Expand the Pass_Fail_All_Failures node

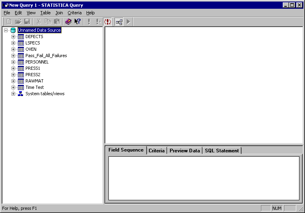pyautogui.click(x=13, y=56)
